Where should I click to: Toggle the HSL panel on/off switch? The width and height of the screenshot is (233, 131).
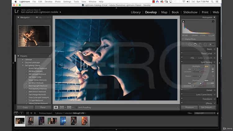point(182,57)
